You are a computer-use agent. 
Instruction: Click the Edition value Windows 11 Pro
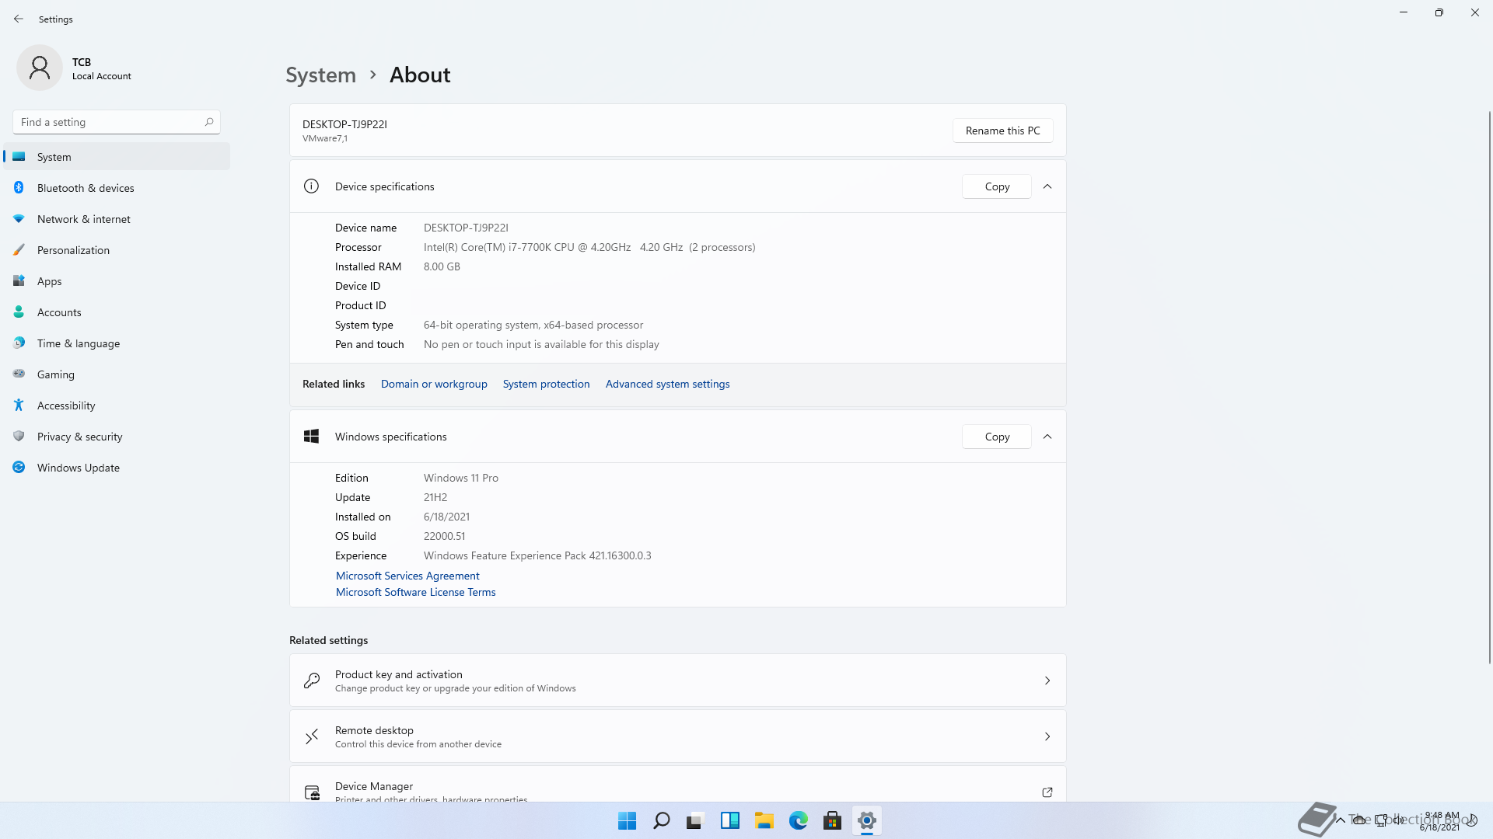click(x=461, y=478)
